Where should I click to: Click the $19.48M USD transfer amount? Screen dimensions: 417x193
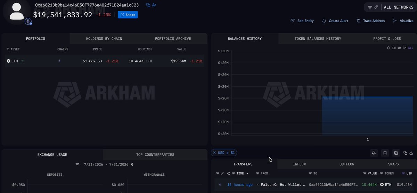(404, 185)
